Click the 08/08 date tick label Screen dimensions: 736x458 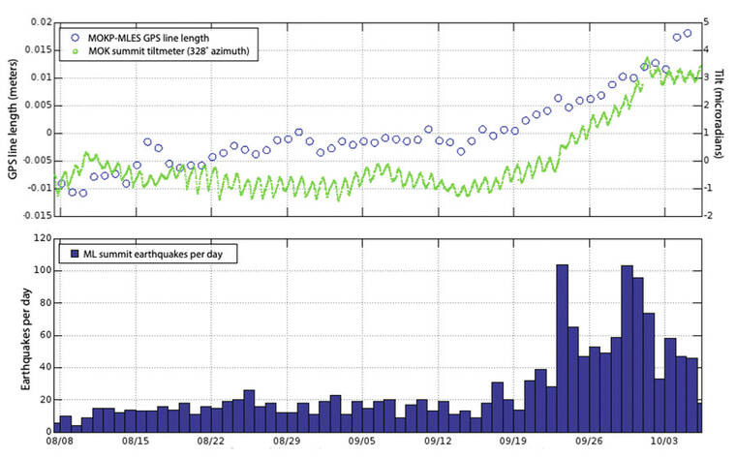coord(59,441)
